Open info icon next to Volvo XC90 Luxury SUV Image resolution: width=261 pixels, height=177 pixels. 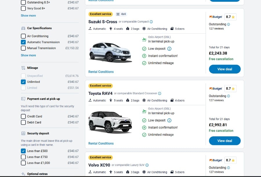[147, 165]
